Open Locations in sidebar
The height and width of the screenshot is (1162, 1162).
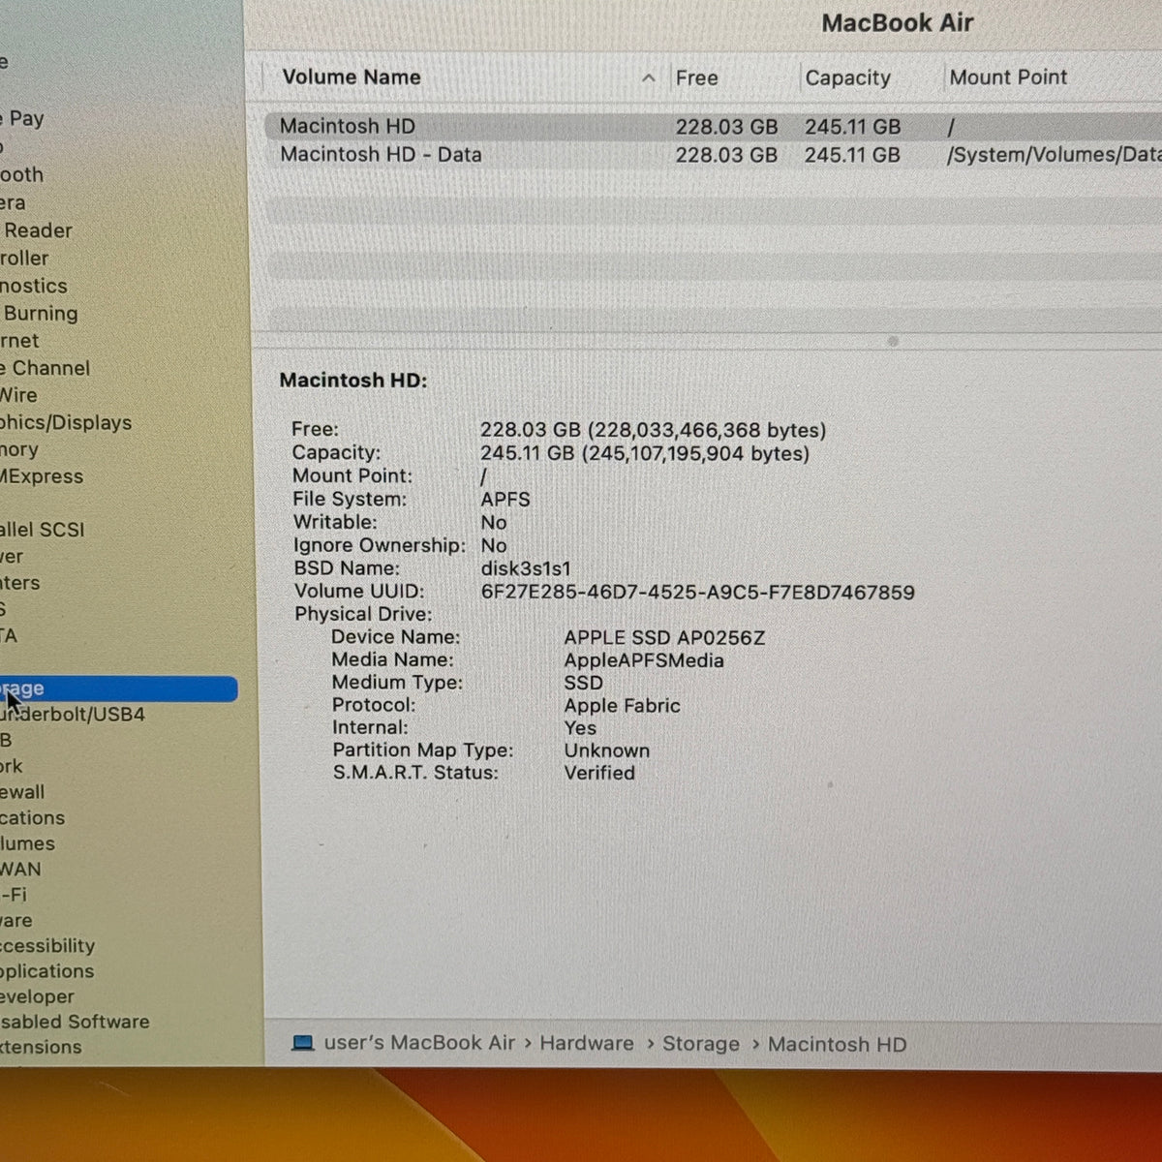33,818
